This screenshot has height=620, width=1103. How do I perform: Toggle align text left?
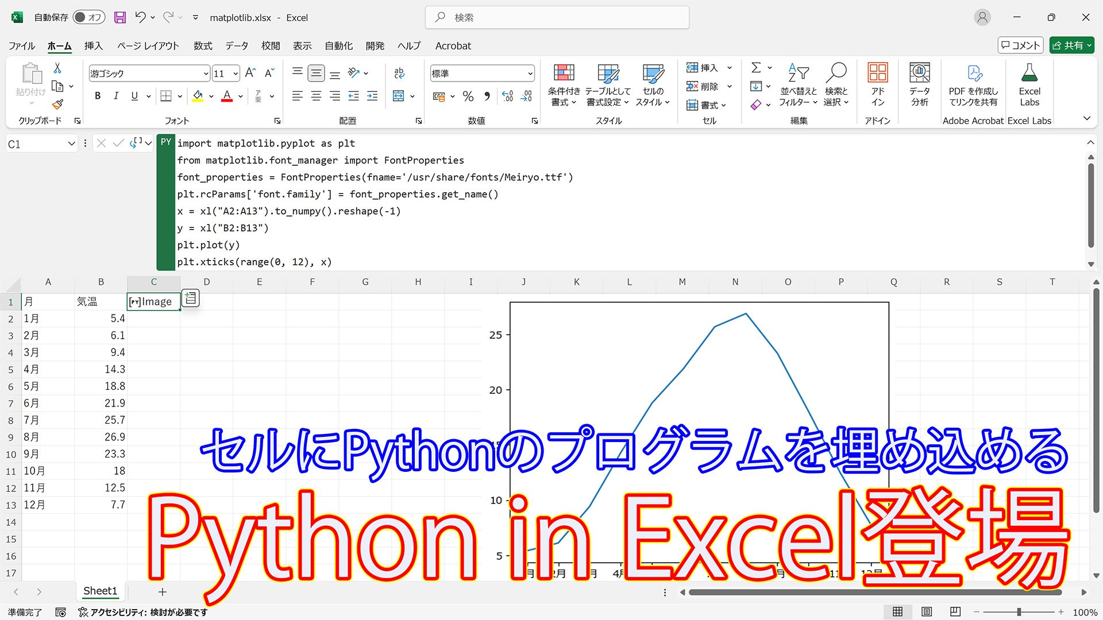point(297,96)
